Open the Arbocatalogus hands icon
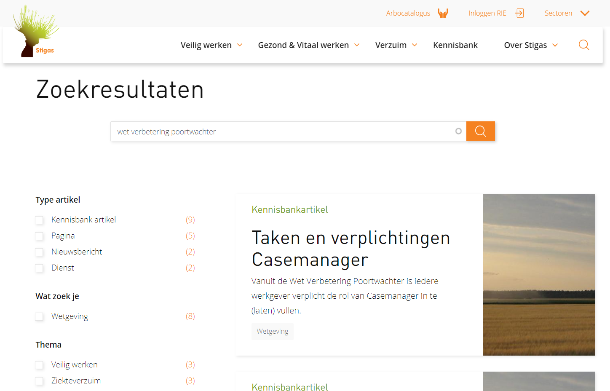The width and height of the screenshot is (610, 391). click(x=443, y=13)
